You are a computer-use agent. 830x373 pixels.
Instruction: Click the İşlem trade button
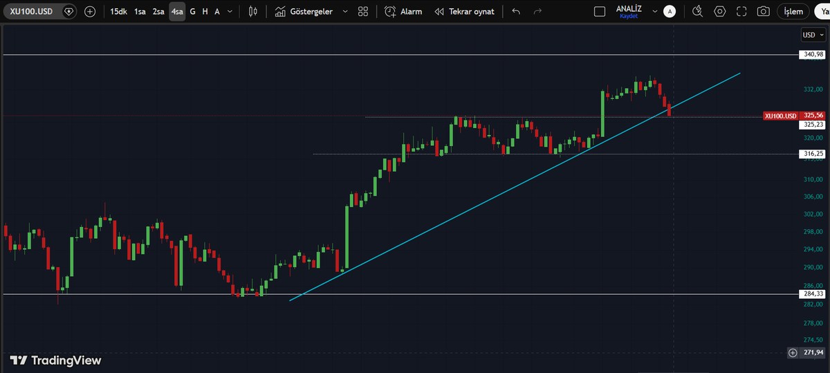click(x=793, y=12)
